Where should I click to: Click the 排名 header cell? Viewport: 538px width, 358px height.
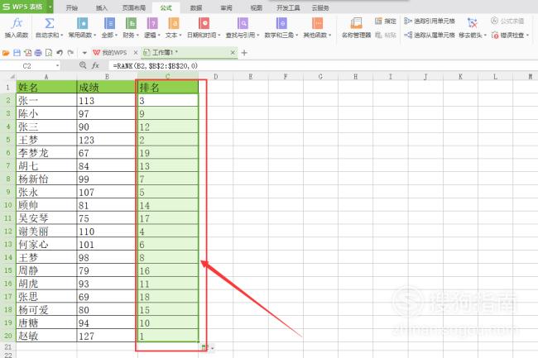point(168,87)
